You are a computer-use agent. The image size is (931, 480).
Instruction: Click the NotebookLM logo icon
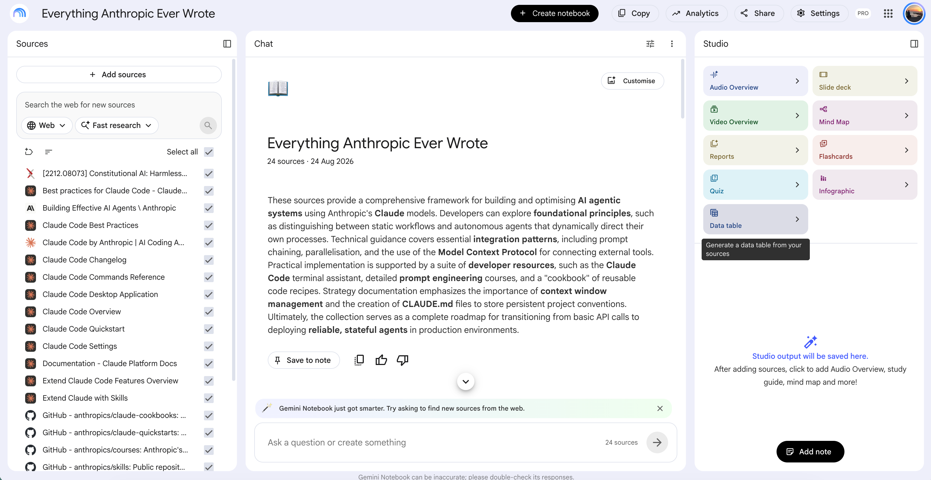19,13
